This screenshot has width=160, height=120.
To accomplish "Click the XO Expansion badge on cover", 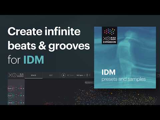I will coord(110,35).
